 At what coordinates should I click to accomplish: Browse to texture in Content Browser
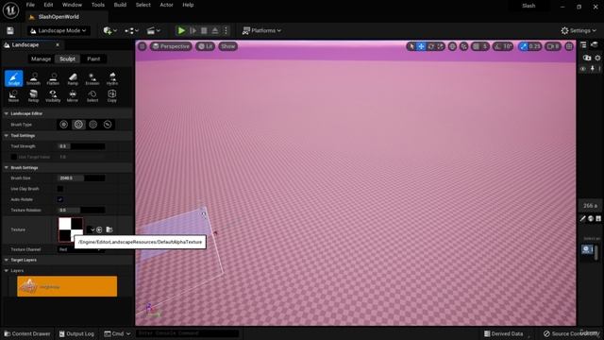(109, 229)
